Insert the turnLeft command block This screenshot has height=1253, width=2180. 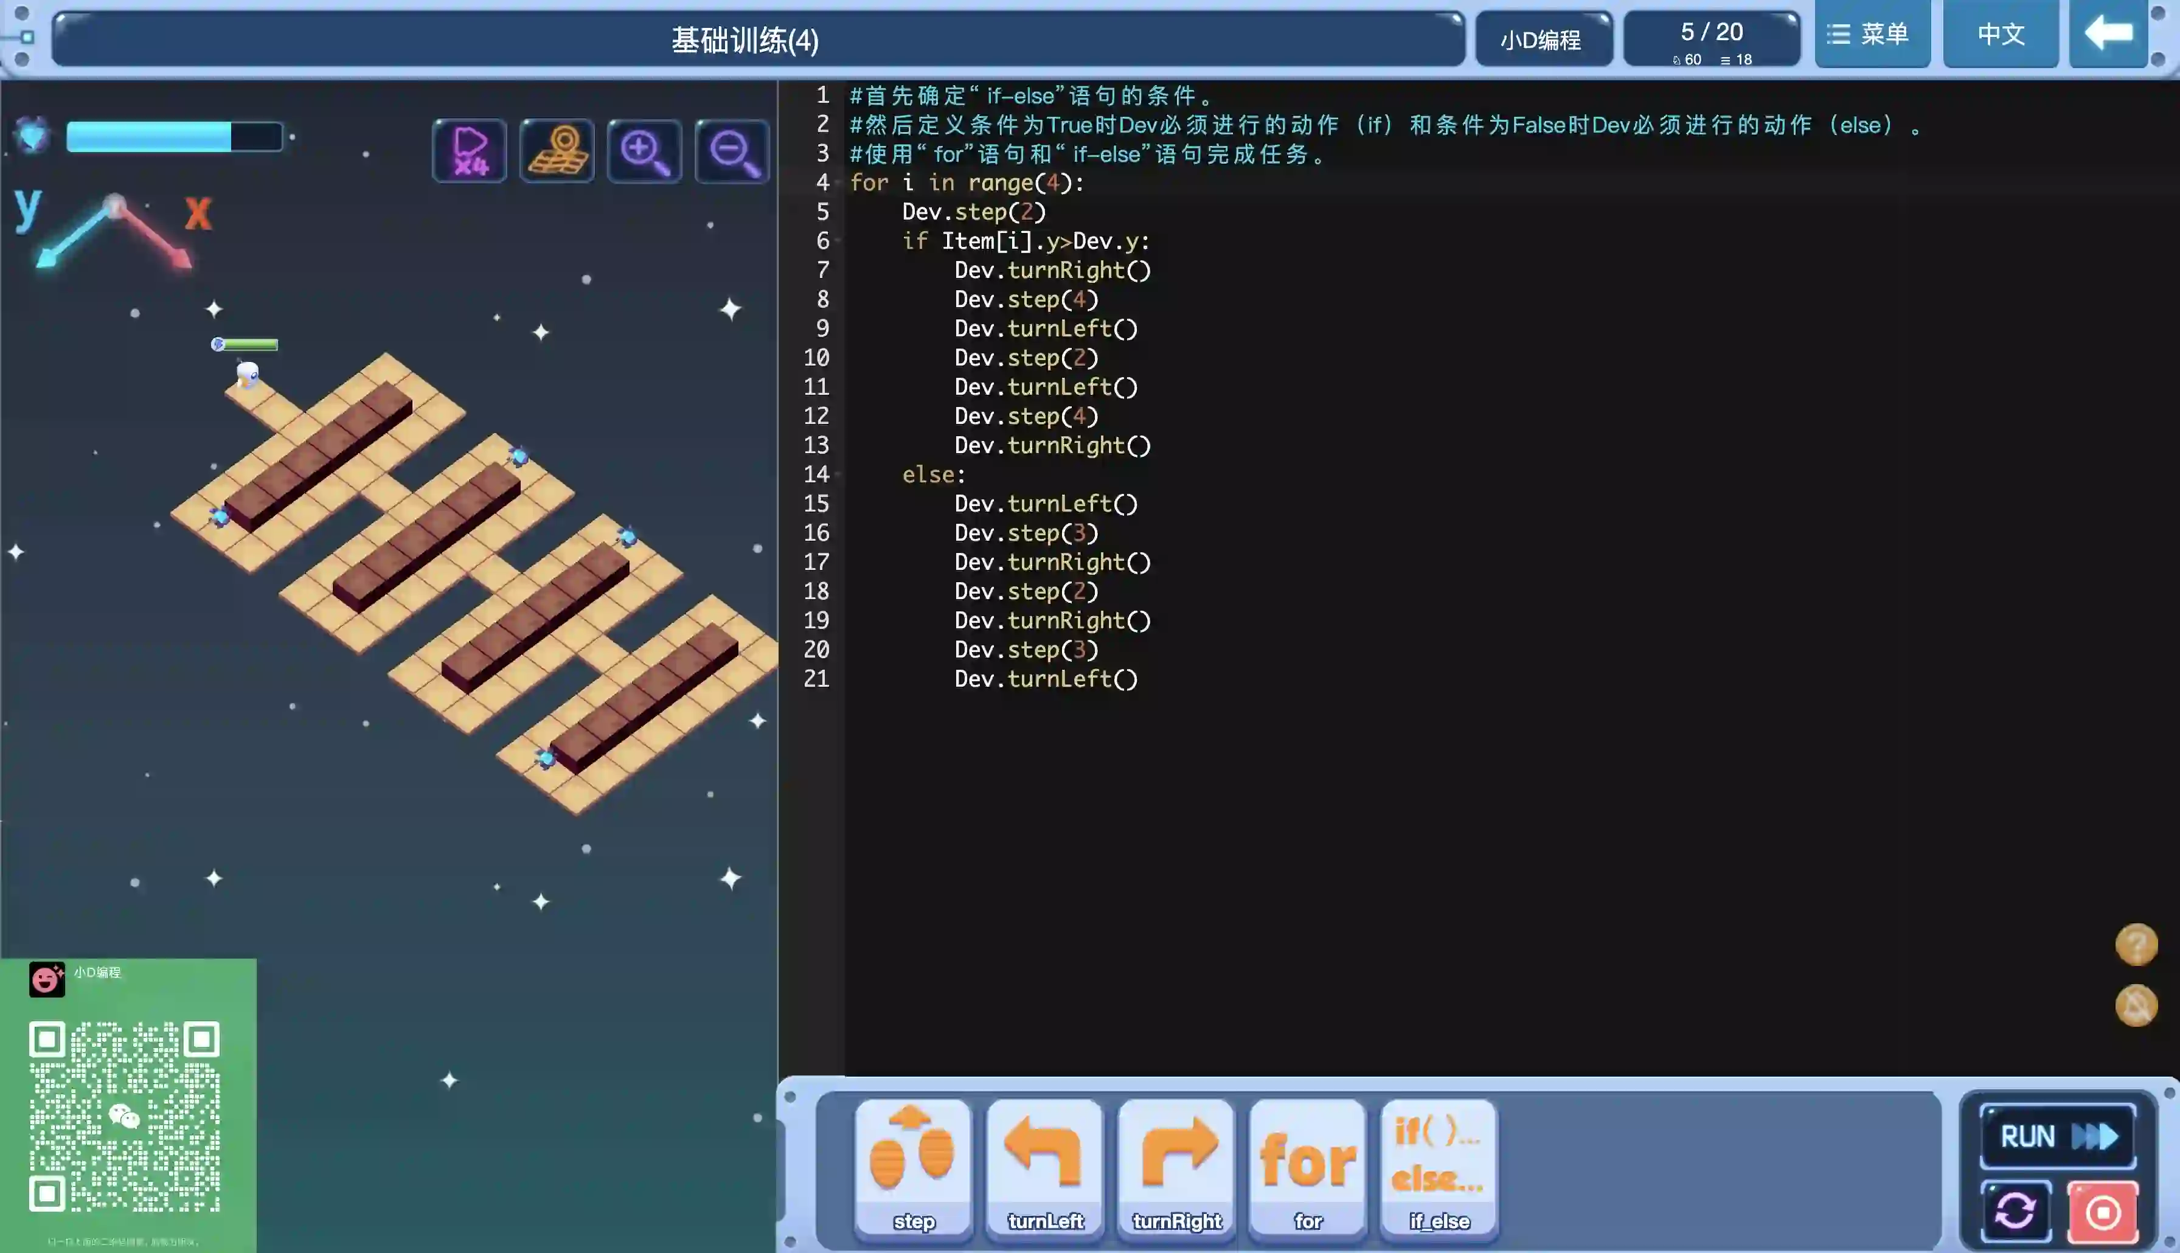[x=1044, y=1168]
